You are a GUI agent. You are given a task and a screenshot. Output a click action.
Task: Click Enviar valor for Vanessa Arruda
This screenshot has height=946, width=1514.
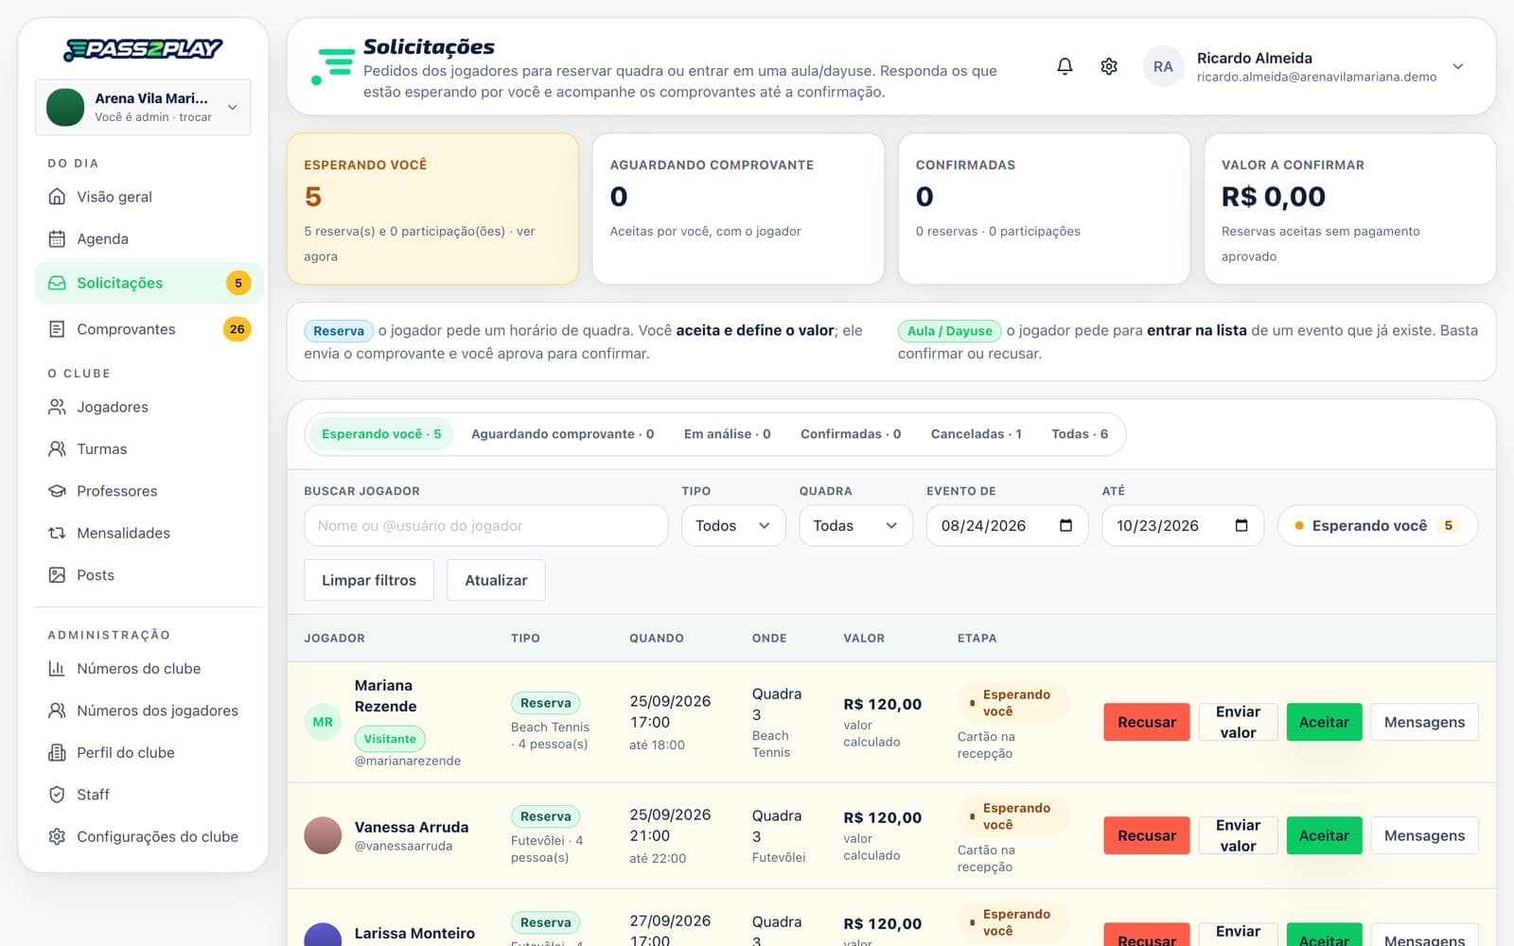coord(1238,835)
